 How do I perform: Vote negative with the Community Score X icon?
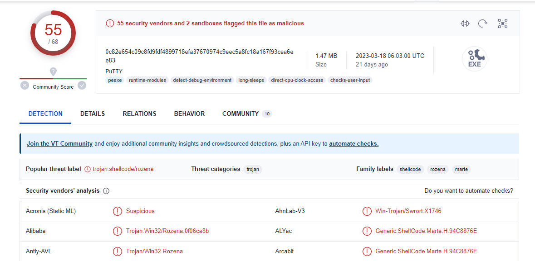point(25,85)
